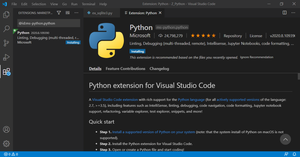Open editor more actions ellipsis
The width and height of the screenshot is (300, 157).
click(x=293, y=13)
